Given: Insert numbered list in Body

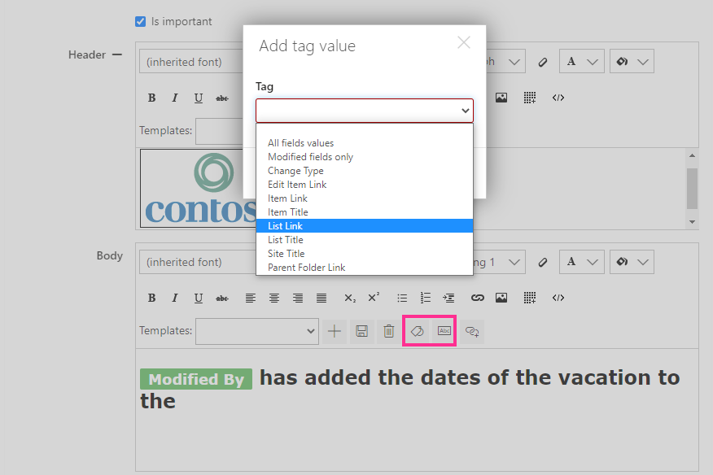Looking at the screenshot, I should pos(425,298).
